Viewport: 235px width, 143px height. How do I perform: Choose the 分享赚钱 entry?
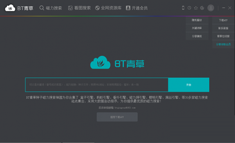click(x=197, y=36)
